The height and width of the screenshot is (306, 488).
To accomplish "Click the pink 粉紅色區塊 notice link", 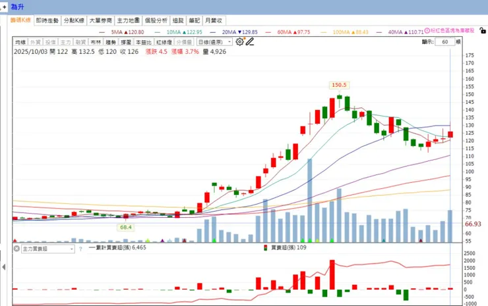I will pyautogui.click(x=452, y=30).
